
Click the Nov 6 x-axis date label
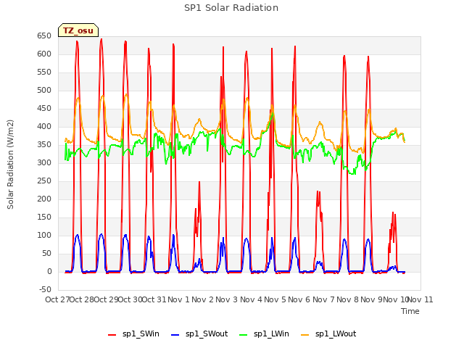tap(299, 299)
